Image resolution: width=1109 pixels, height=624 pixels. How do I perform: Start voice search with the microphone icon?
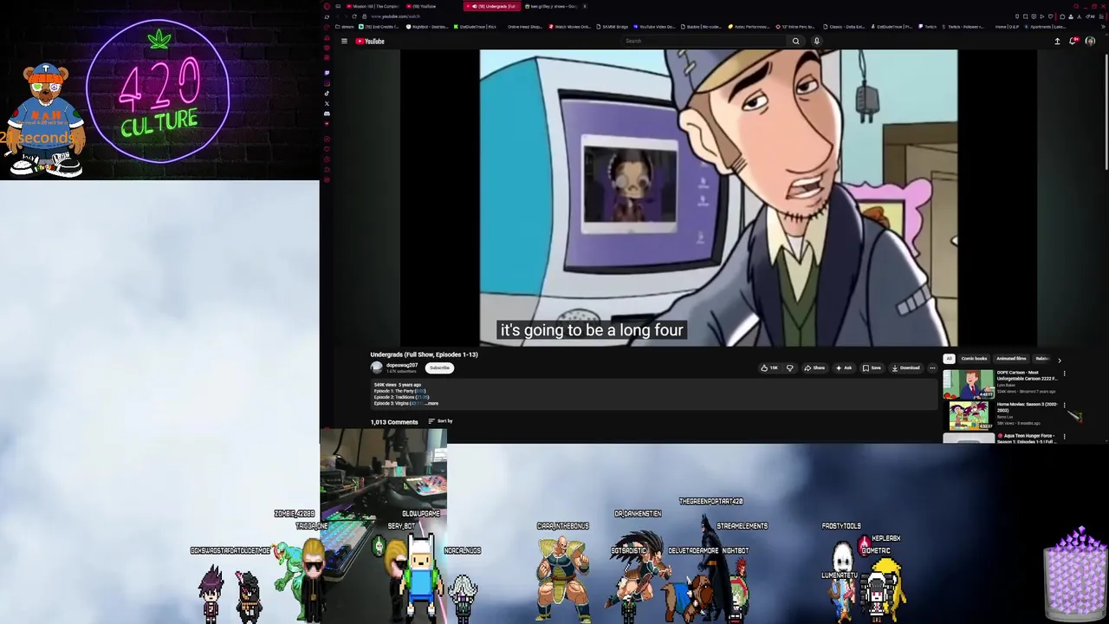click(816, 41)
